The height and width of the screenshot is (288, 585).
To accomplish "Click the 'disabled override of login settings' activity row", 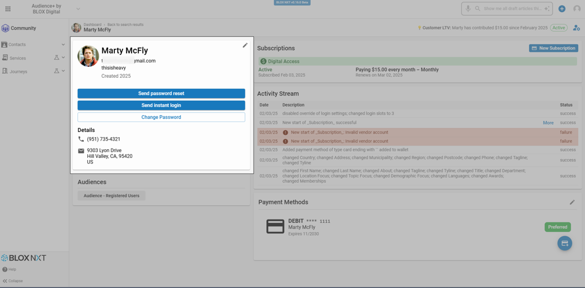I will (418, 113).
